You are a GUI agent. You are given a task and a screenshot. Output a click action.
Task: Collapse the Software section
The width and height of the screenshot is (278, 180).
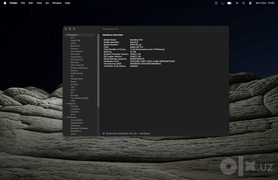point(66,117)
